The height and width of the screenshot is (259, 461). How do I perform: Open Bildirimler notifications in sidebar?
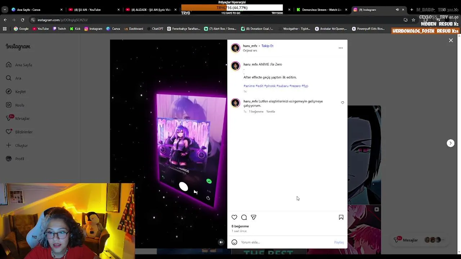click(x=19, y=132)
